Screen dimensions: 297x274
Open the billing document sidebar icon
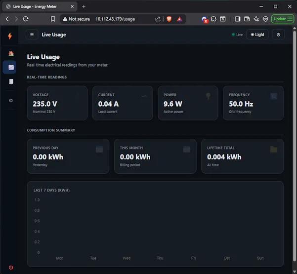[x=11, y=81]
